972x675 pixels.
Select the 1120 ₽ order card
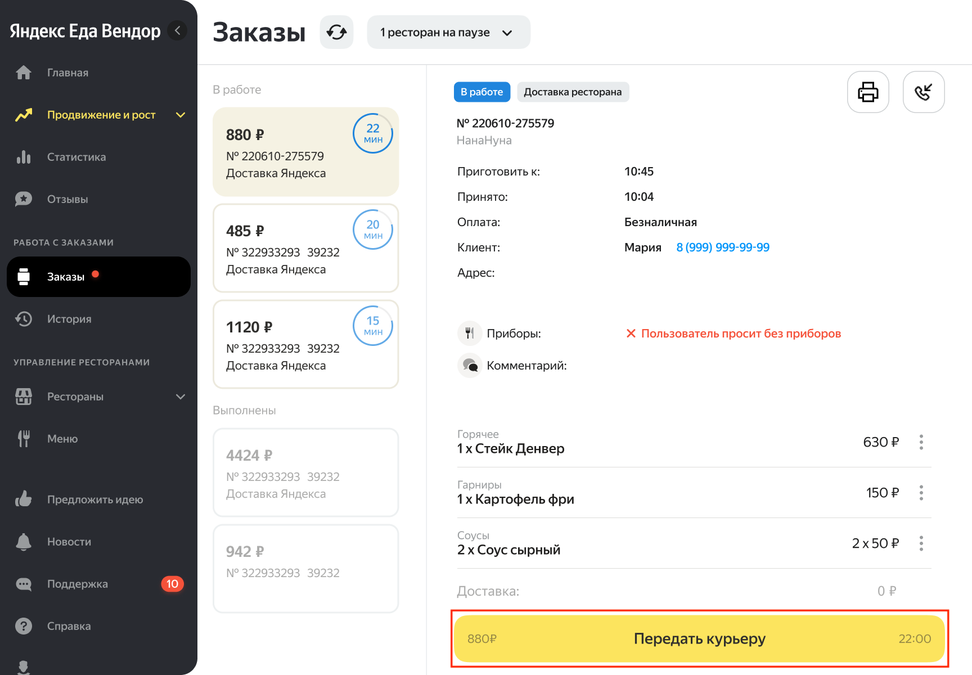pyautogui.click(x=305, y=344)
